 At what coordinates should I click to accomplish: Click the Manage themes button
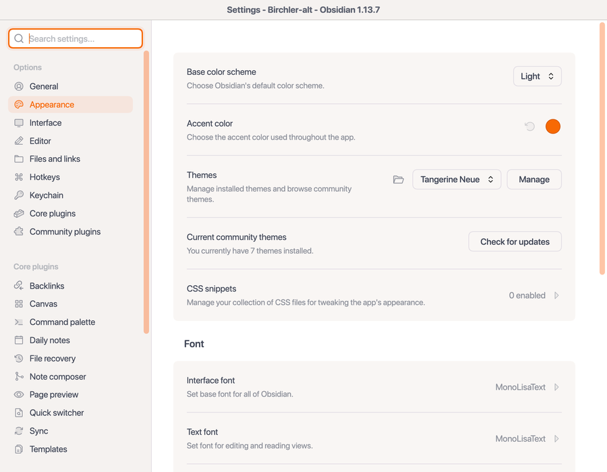534,179
